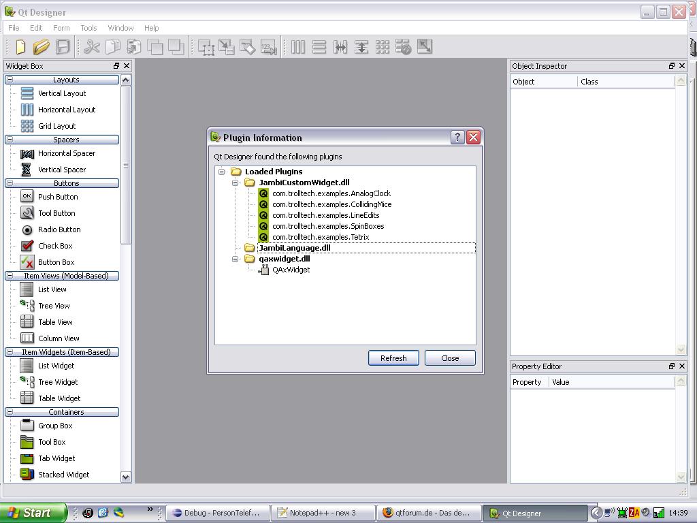The height and width of the screenshot is (523, 697).
Task: Click the Push Button widget icon
Action: pyautogui.click(x=27, y=197)
